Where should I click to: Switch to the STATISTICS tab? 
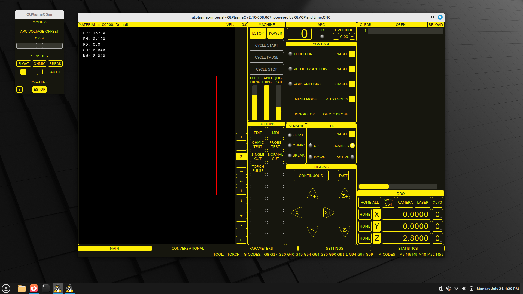click(x=408, y=248)
